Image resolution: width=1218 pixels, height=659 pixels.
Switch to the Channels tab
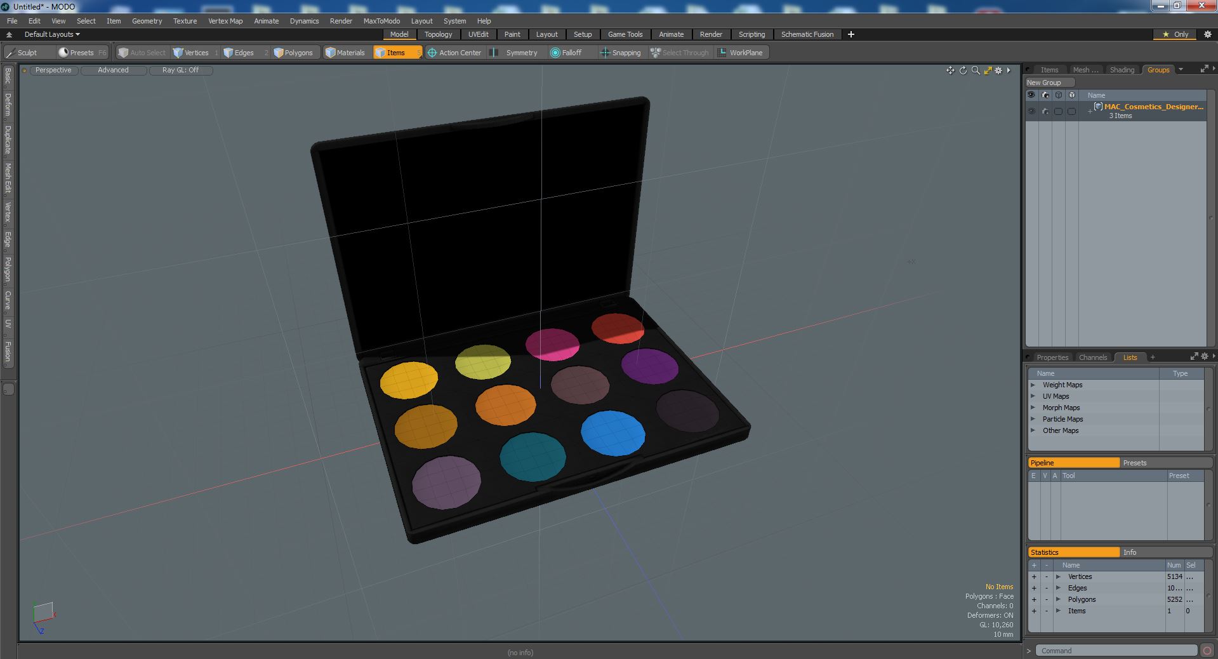(x=1093, y=357)
